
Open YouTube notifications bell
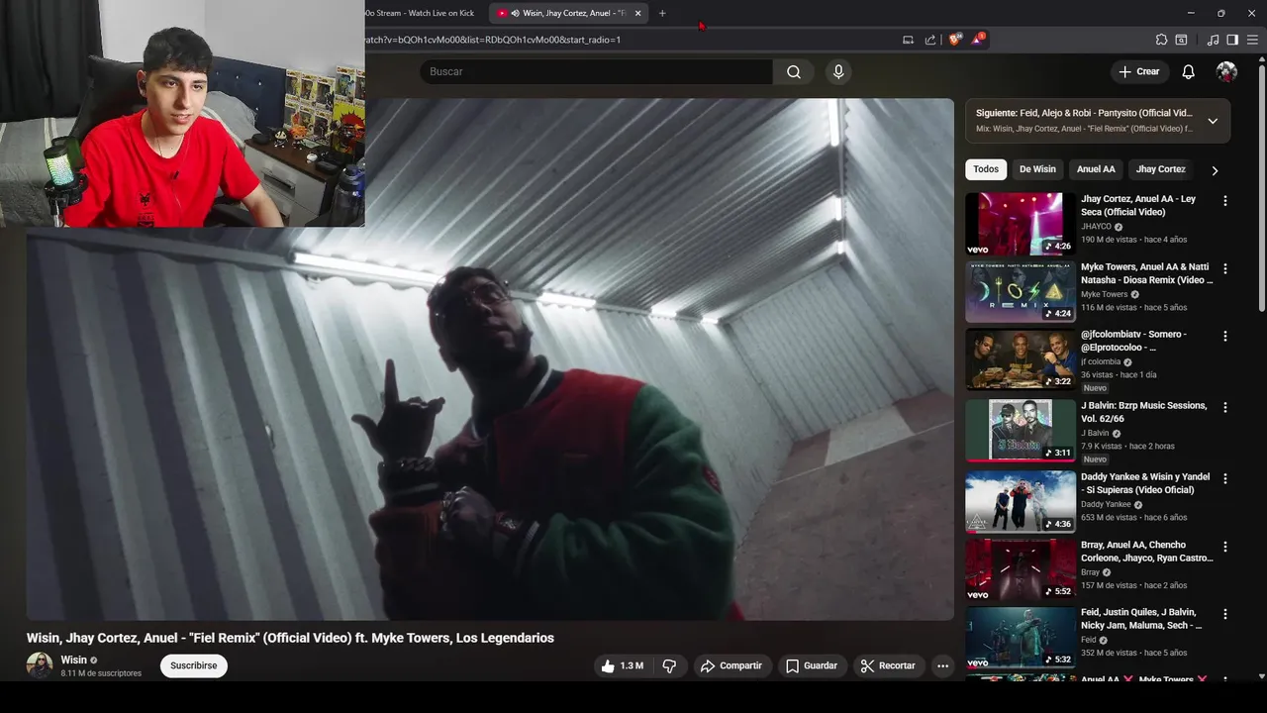pyautogui.click(x=1189, y=71)
